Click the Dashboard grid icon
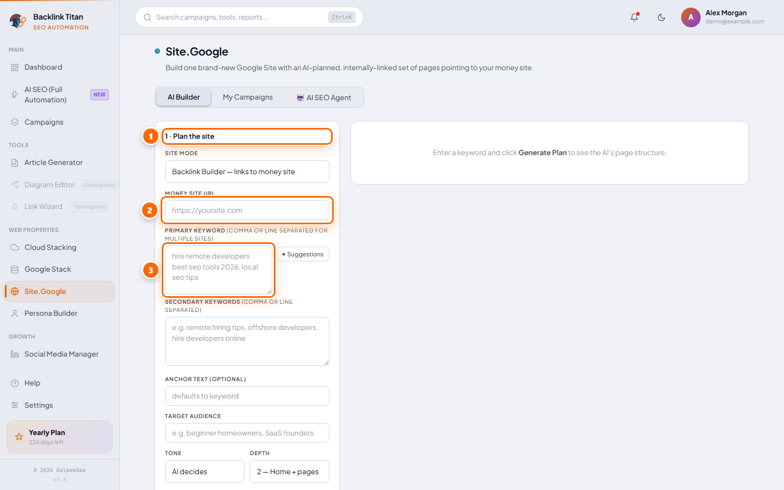Viewport: 784px width, 490px height. (x=15, y=68)
